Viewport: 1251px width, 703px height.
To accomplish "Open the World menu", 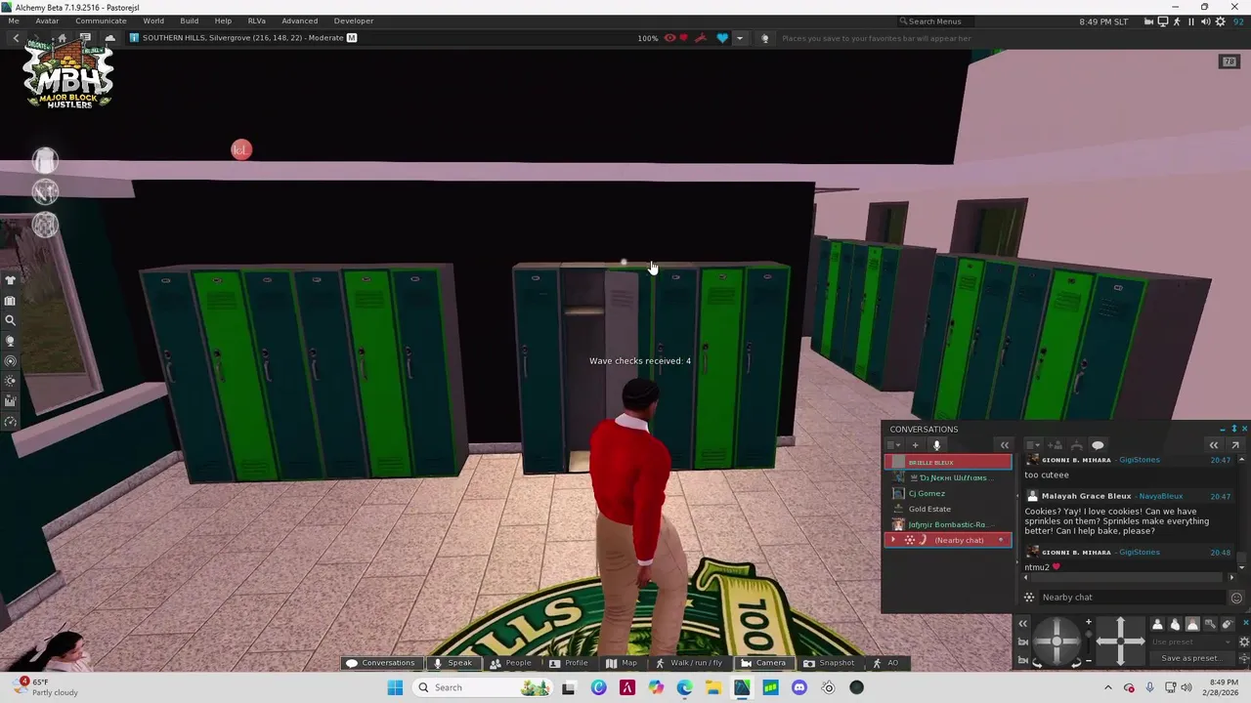I will point(153,21).
